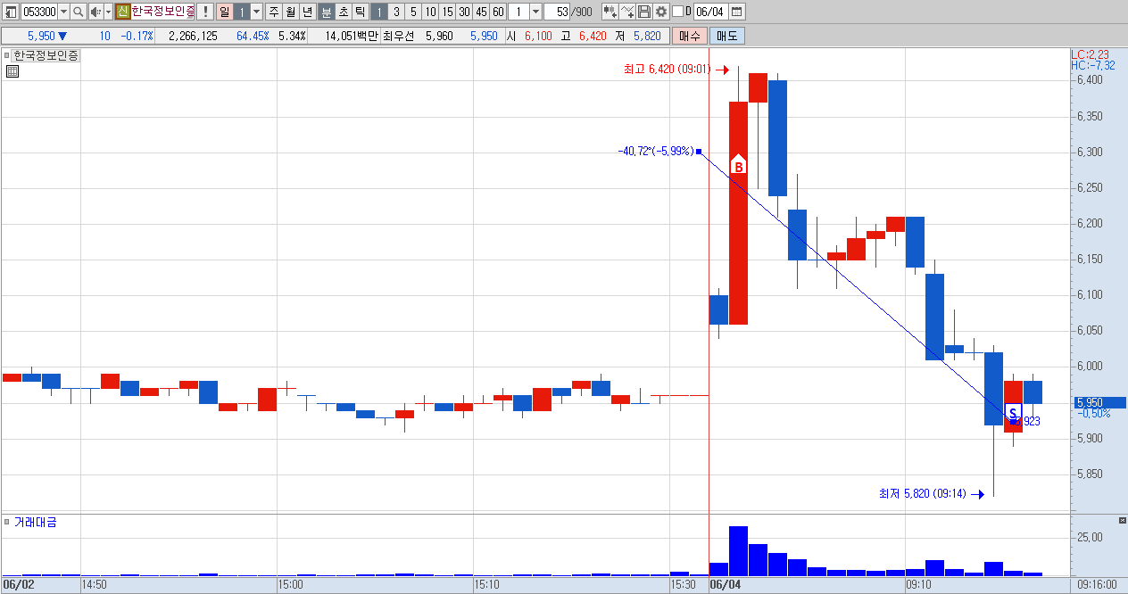Select the 45 minute interval
This screenshot has height=594, width=1128.
481,12
